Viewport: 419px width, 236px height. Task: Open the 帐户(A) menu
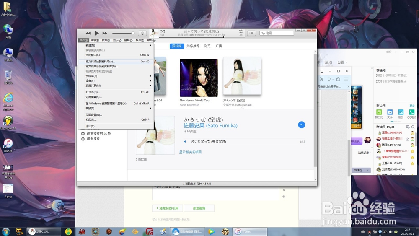coord(140,40)
